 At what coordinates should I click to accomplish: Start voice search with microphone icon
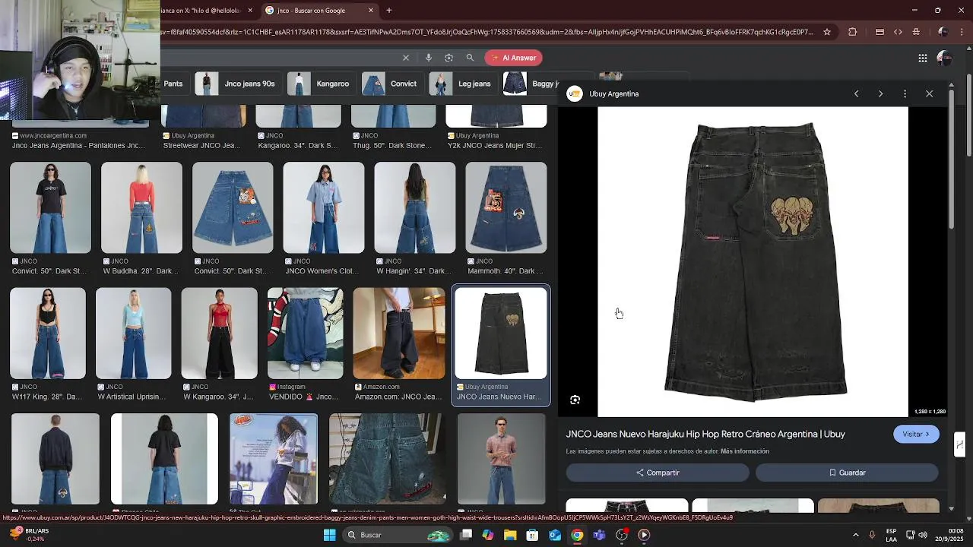pos(429,58)
